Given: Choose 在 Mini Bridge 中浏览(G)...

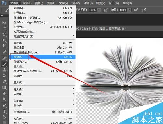Looking at the screenshot, I should pos(43,22).
